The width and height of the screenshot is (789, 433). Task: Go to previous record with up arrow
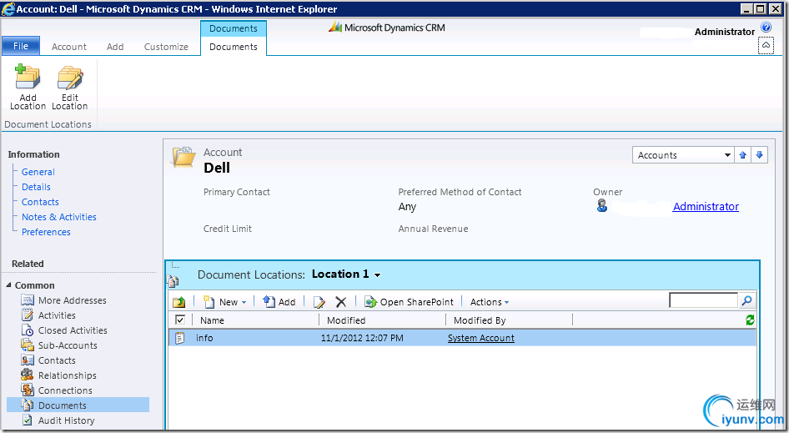[742, 155]
